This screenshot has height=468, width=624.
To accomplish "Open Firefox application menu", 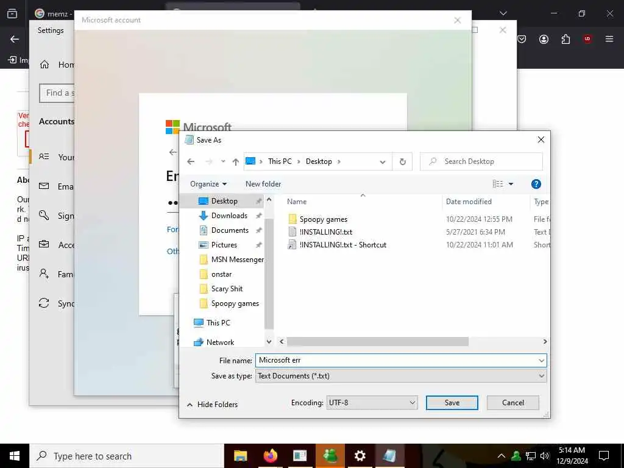I will coord(609,39).
